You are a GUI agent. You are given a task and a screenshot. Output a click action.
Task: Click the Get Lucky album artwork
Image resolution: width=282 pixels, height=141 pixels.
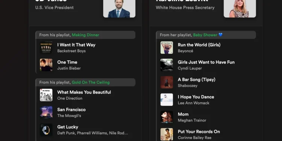[46, 130]
